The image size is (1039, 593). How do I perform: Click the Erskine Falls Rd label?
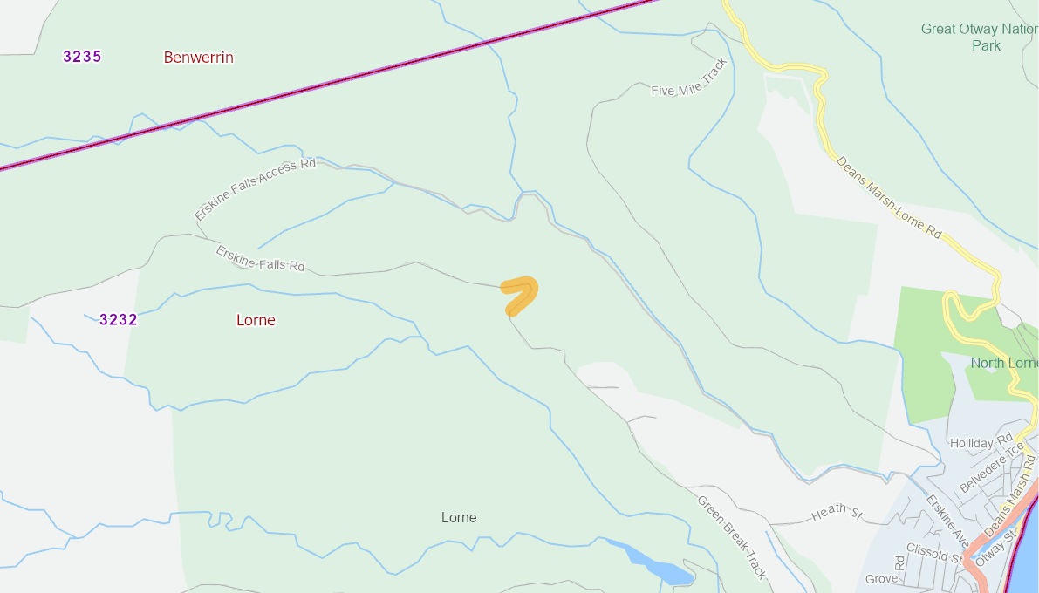[261, 259]
